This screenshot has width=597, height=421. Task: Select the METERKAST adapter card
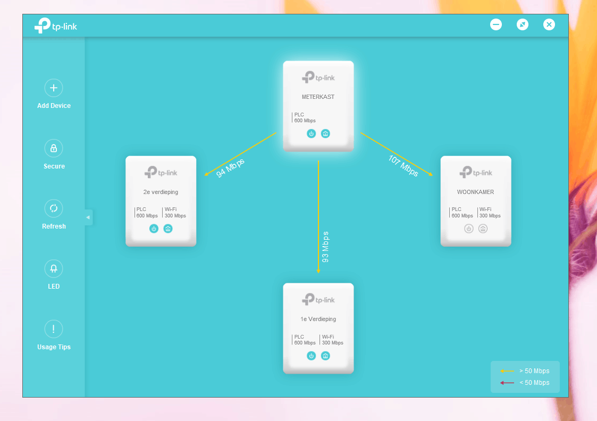click(x=318, y=106)
